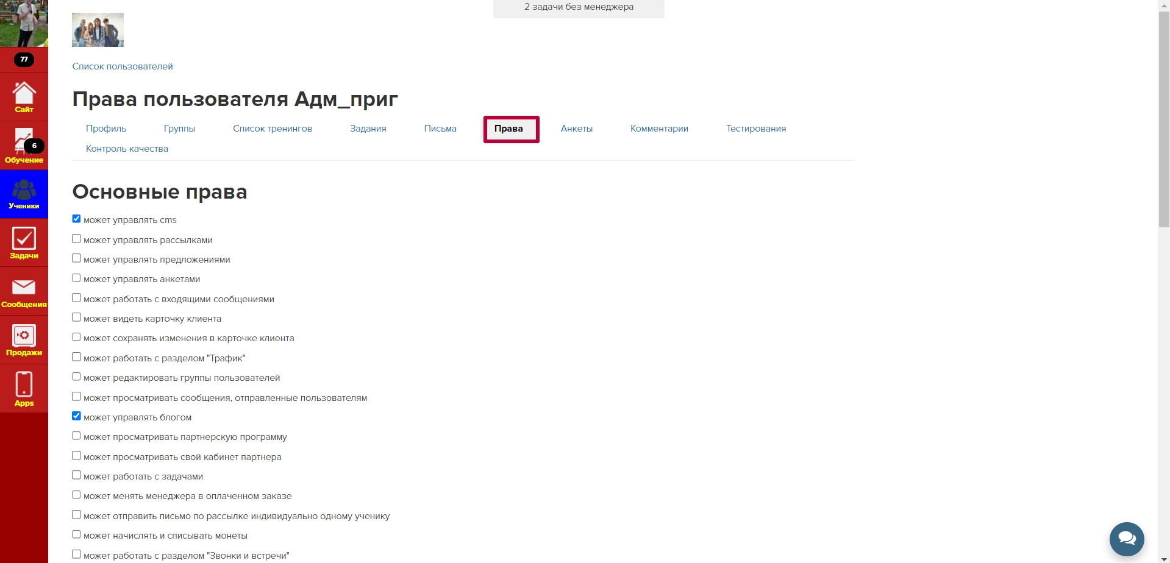Switch to the Профиль tab
The width and height of the screenshot is (1170, 563).
tap(106, 129)
